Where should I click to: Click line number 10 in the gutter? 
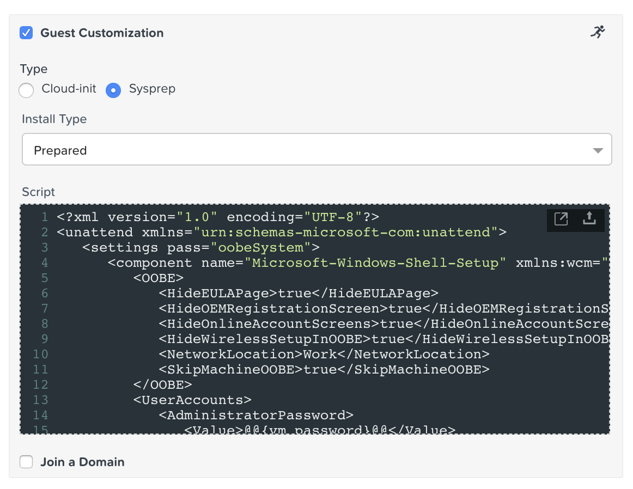[40, 354]
